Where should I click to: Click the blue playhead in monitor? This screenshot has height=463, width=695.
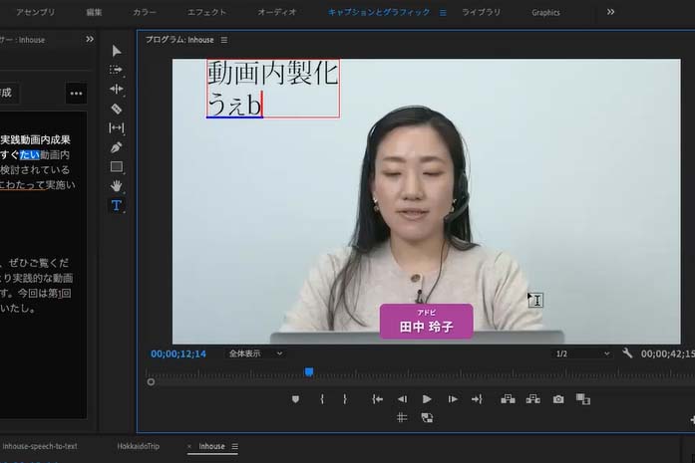[x=309, y=371]
